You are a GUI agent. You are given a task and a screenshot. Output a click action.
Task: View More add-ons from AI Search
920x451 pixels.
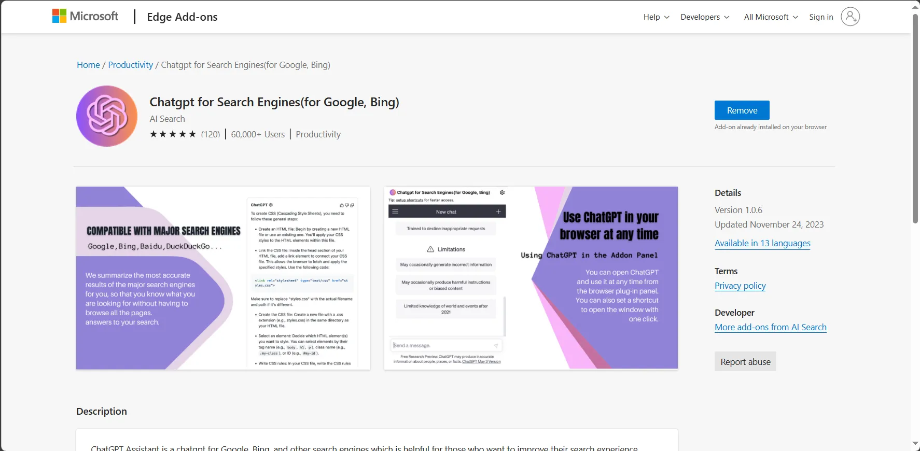tap(770, 327)
